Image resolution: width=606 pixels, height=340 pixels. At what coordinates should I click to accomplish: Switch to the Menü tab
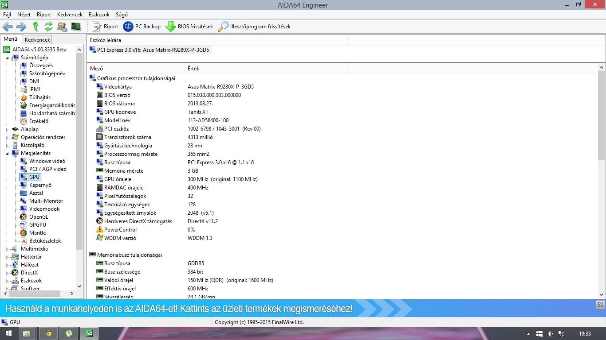[x=11, y=39]
